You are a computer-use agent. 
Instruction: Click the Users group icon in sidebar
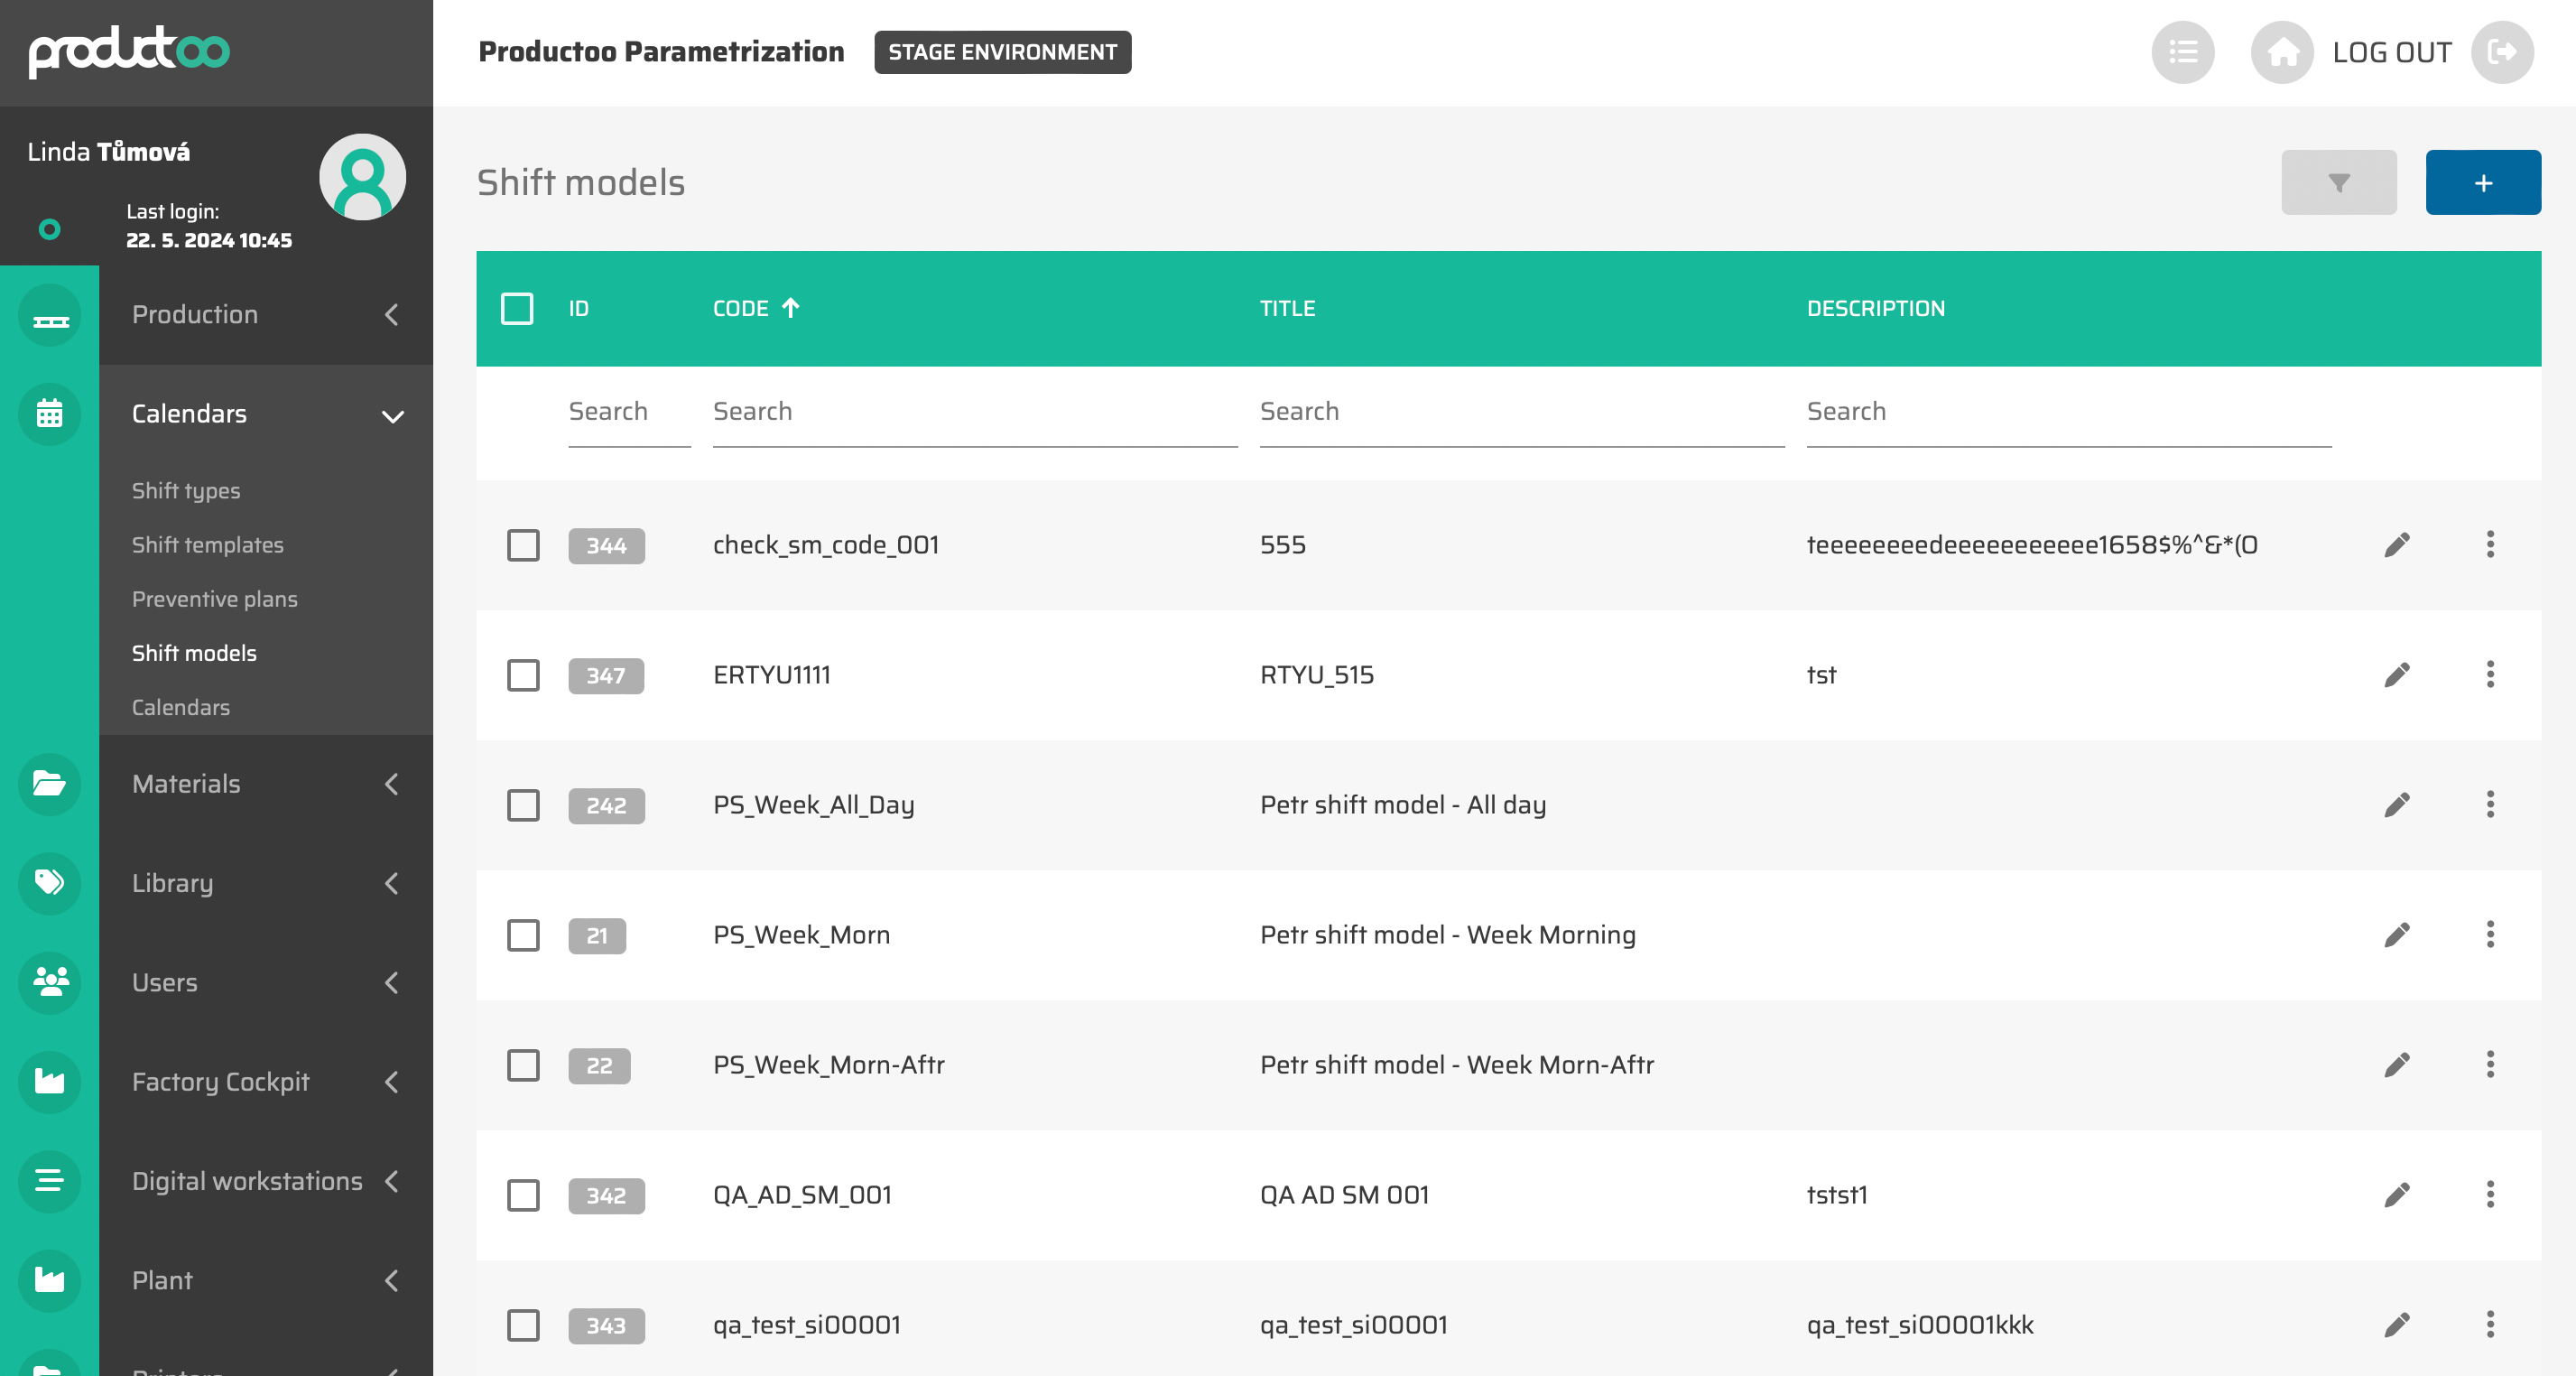[x=49, y=982]
